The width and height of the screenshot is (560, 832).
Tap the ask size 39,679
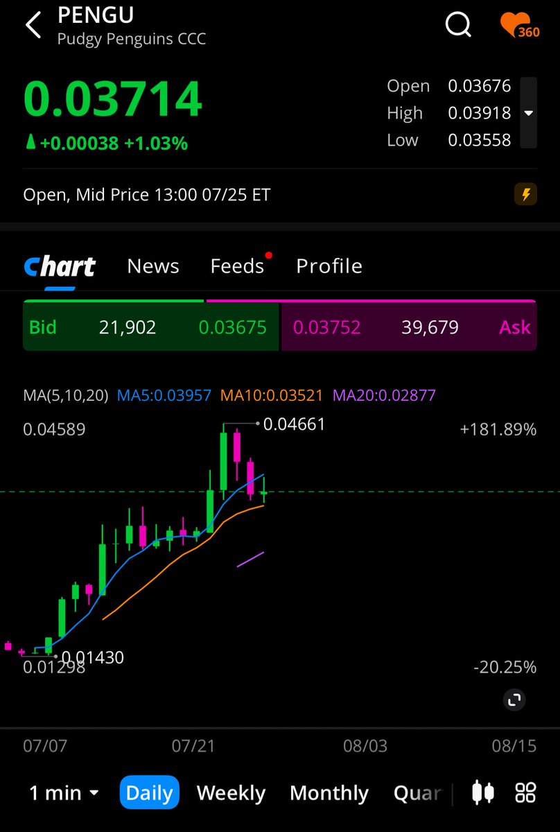pyautogui.click(x=430, y=327)
